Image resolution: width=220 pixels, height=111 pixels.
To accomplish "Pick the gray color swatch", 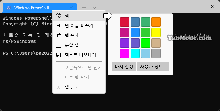I will point(156,53).
